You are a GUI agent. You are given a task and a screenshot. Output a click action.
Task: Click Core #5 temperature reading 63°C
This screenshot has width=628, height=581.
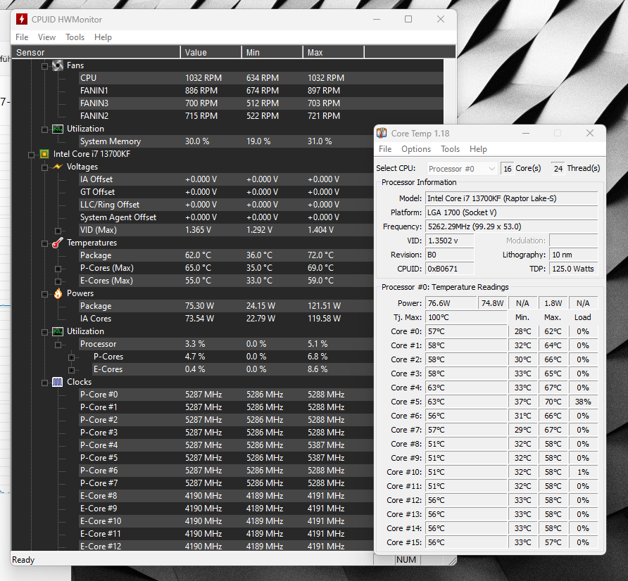tap(466, 402)
